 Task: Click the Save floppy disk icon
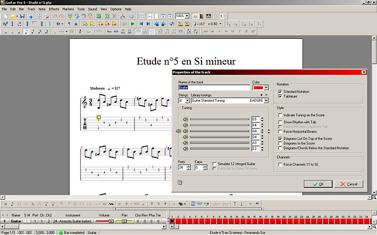tap(22, 16)
